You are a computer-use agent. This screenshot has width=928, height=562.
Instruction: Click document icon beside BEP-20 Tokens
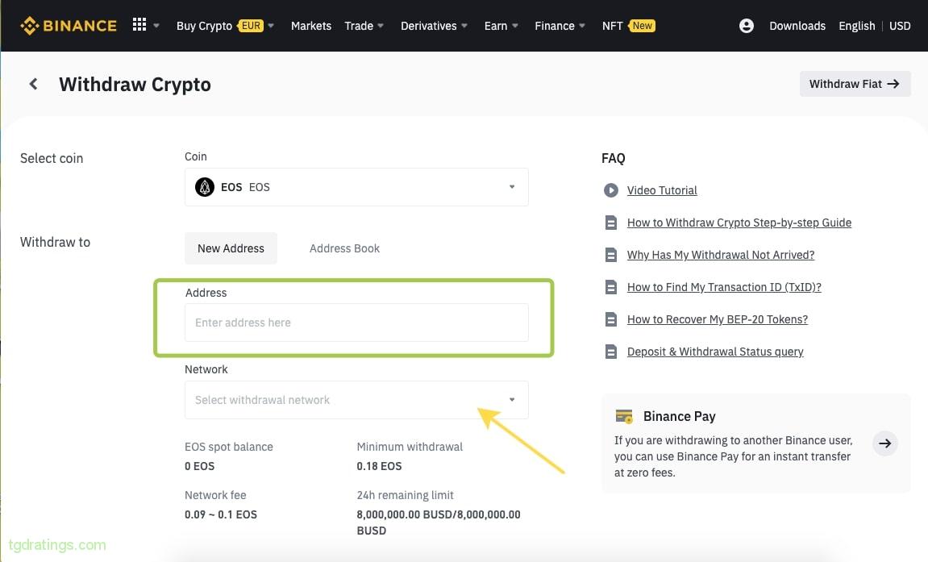pos(611,319)
